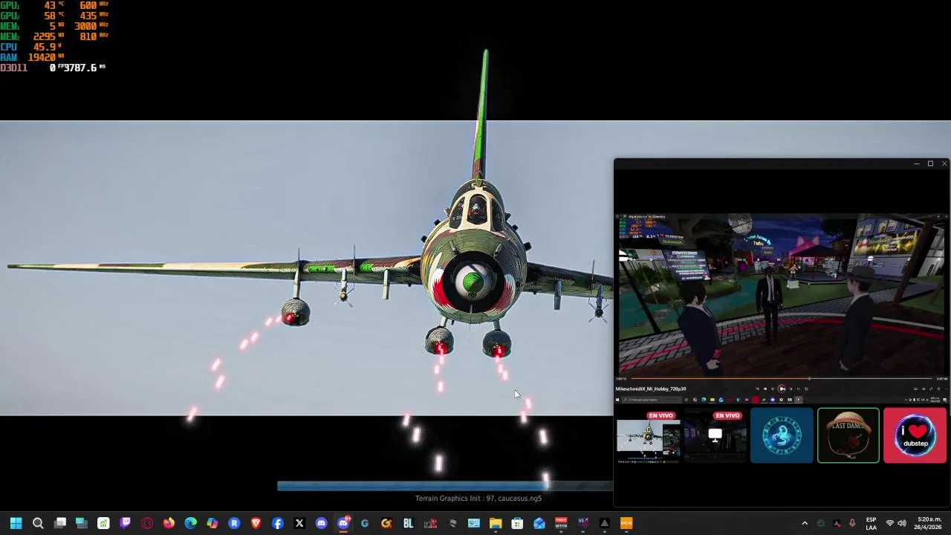The image size is (951, 535).
Task: Launch Microsoft Edge from taskbar
Action: 190,523
